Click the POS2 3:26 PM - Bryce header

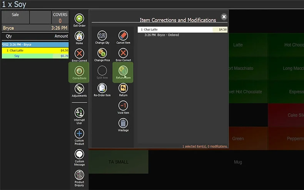(x=35, y=45)
